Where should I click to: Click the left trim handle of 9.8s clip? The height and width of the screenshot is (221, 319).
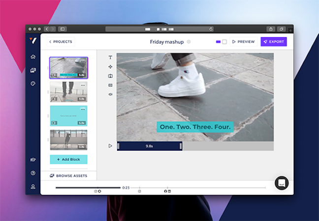pos(119,146)
